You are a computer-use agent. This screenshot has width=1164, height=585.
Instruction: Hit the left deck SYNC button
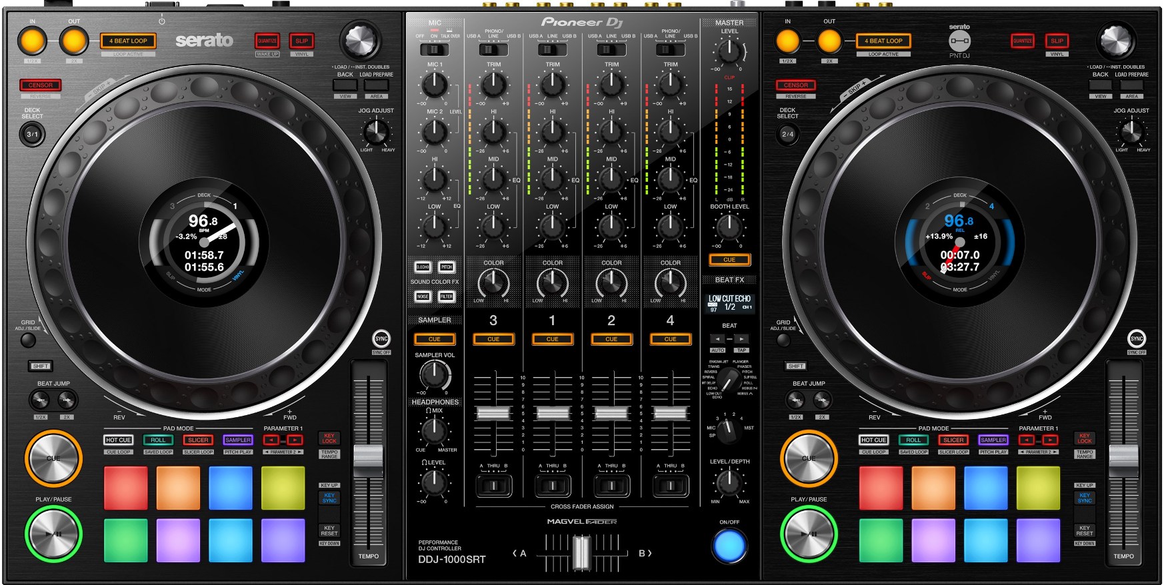tap(381, 338)
